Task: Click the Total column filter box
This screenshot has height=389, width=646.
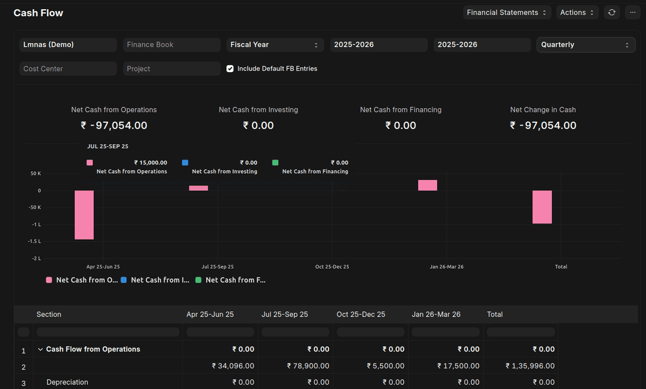Action: [521, 332]
